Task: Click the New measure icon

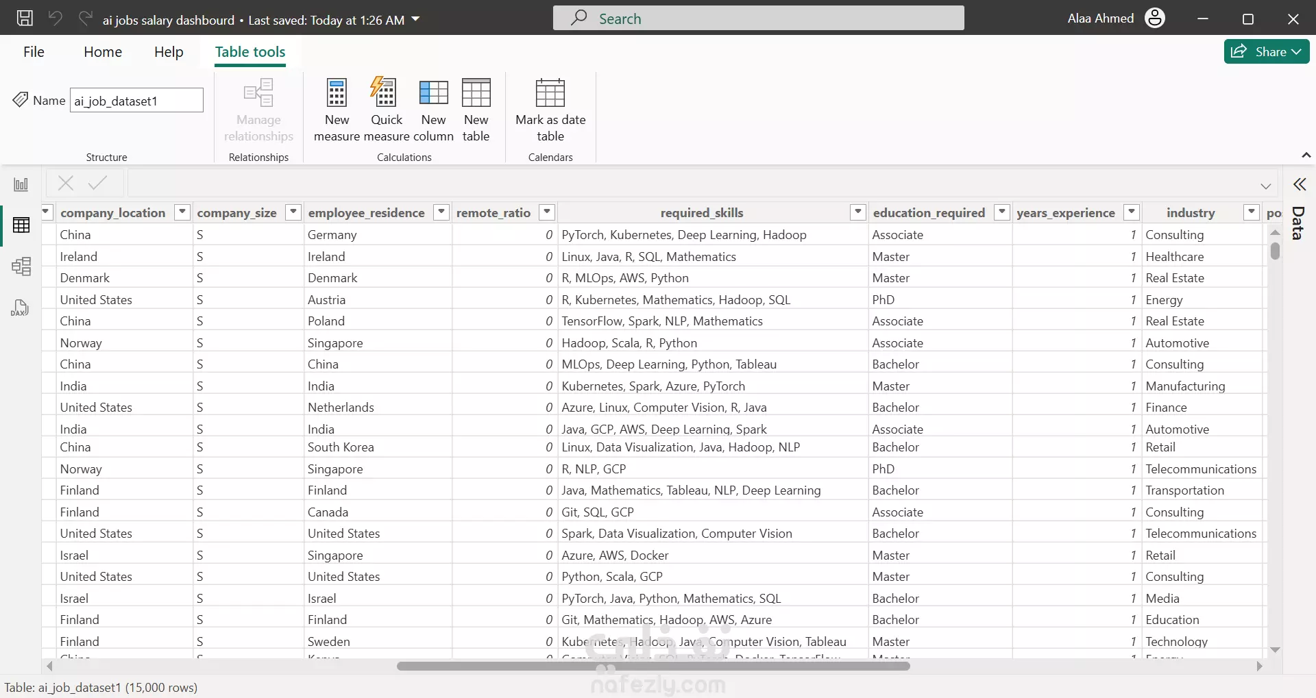Action: [x=337, y=92]
